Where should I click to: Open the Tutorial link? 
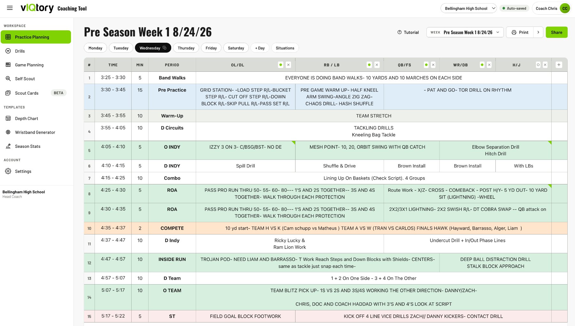click(408, 32)
